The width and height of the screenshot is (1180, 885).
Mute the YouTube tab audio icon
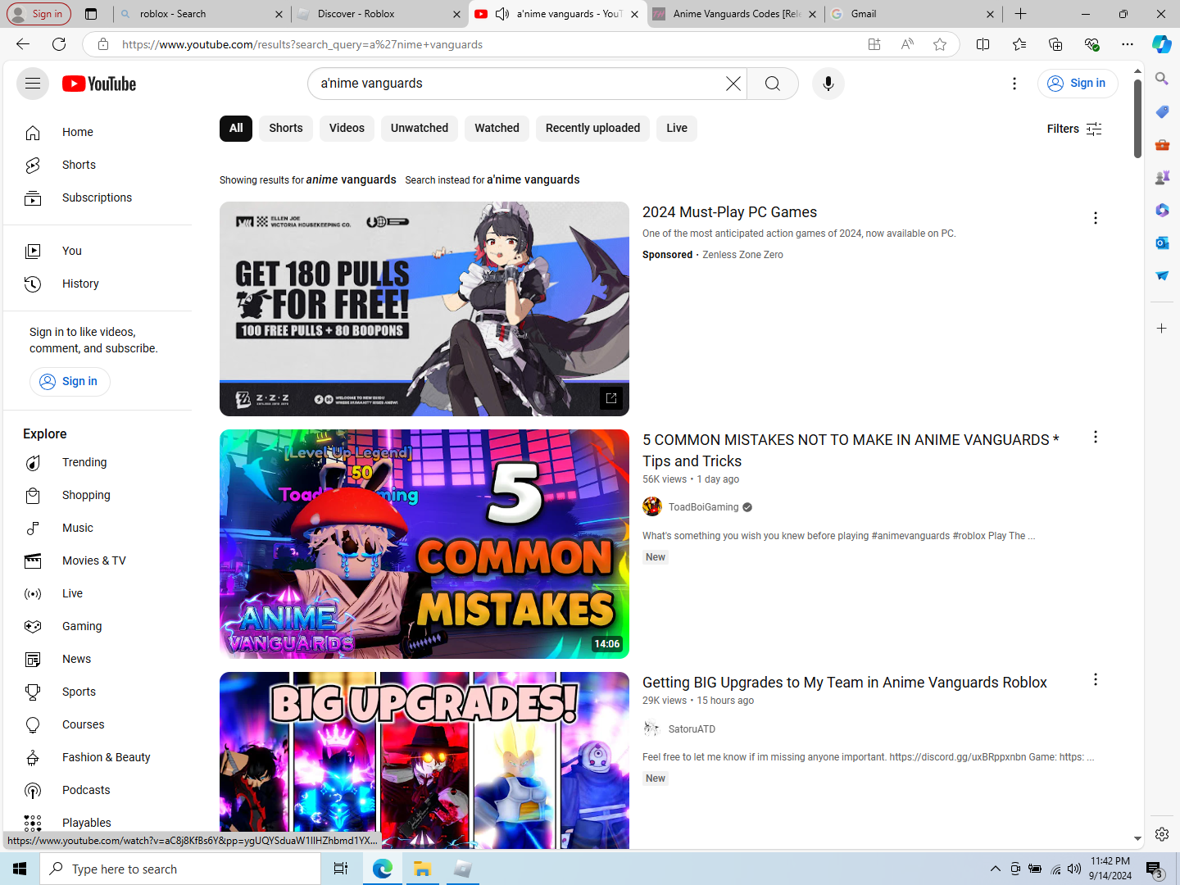point(502,14)
